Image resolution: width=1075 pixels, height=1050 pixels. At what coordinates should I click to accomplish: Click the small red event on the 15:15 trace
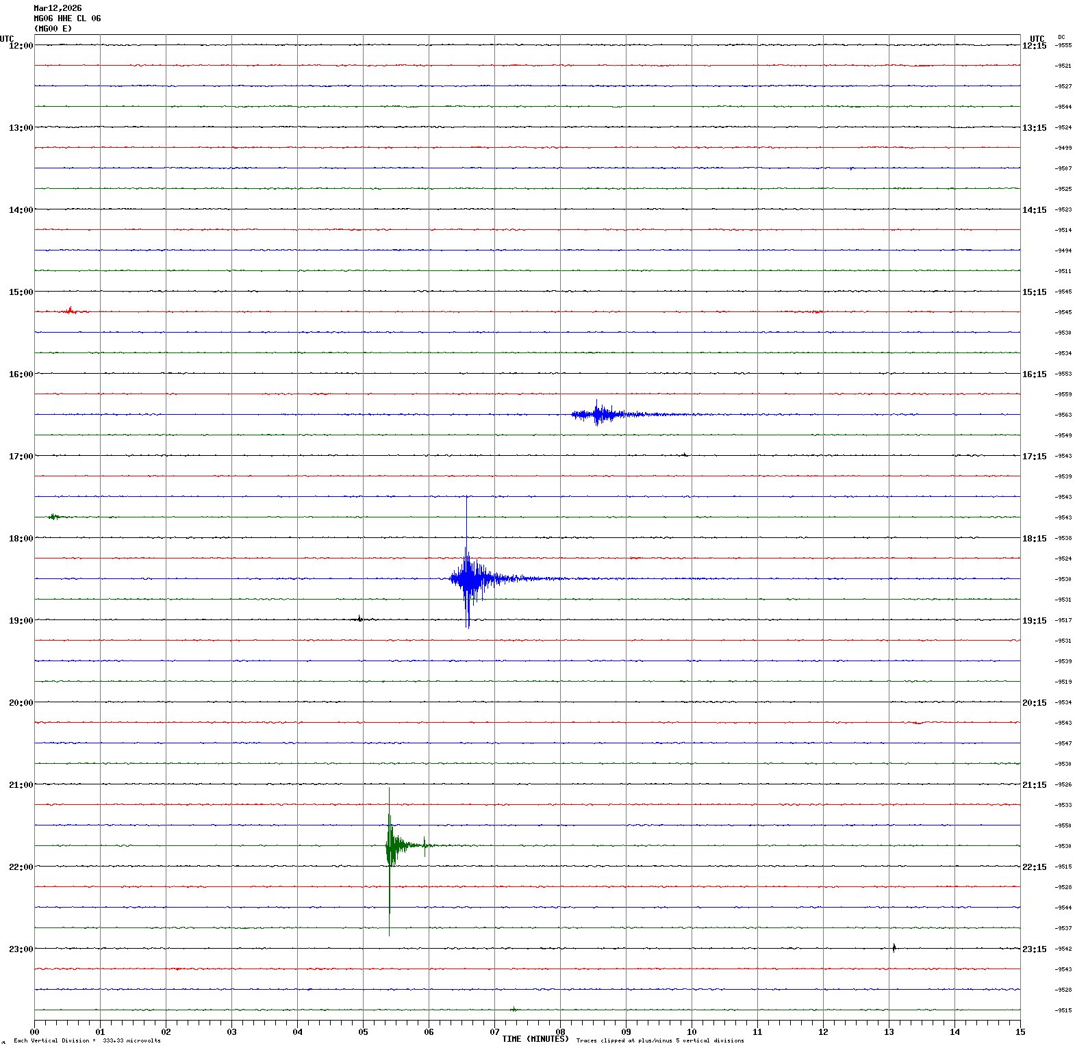[70, 311]
